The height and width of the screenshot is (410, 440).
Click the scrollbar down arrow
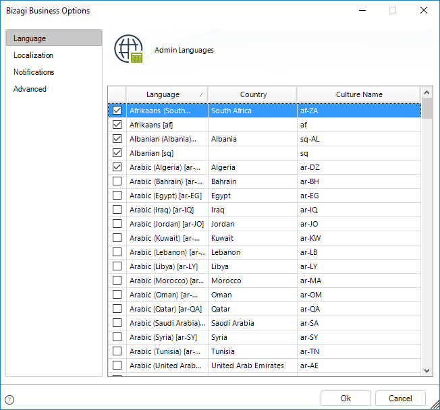click(427, 371)
